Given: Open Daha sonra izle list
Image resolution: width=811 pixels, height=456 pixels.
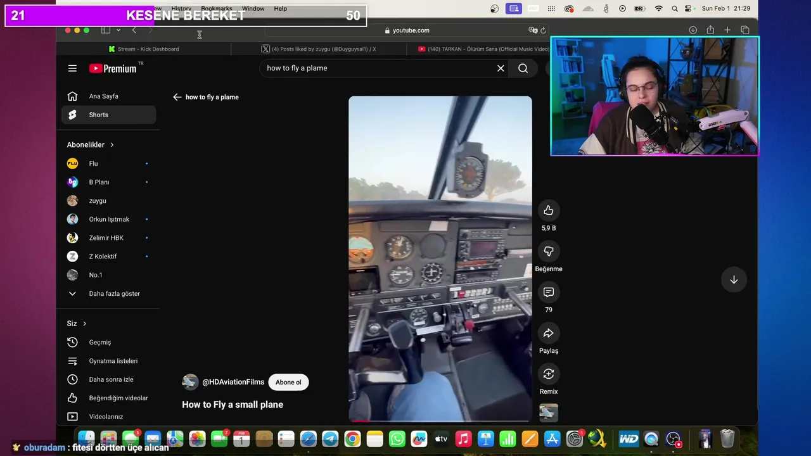Looking at the screenshot, I should click(x=108, y=379).
